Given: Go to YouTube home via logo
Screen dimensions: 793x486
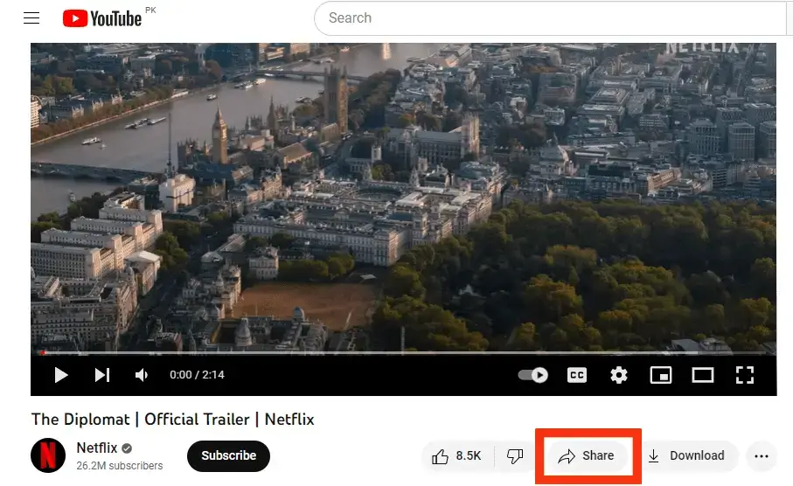Looking at the screenshot, I should (102, 18).
